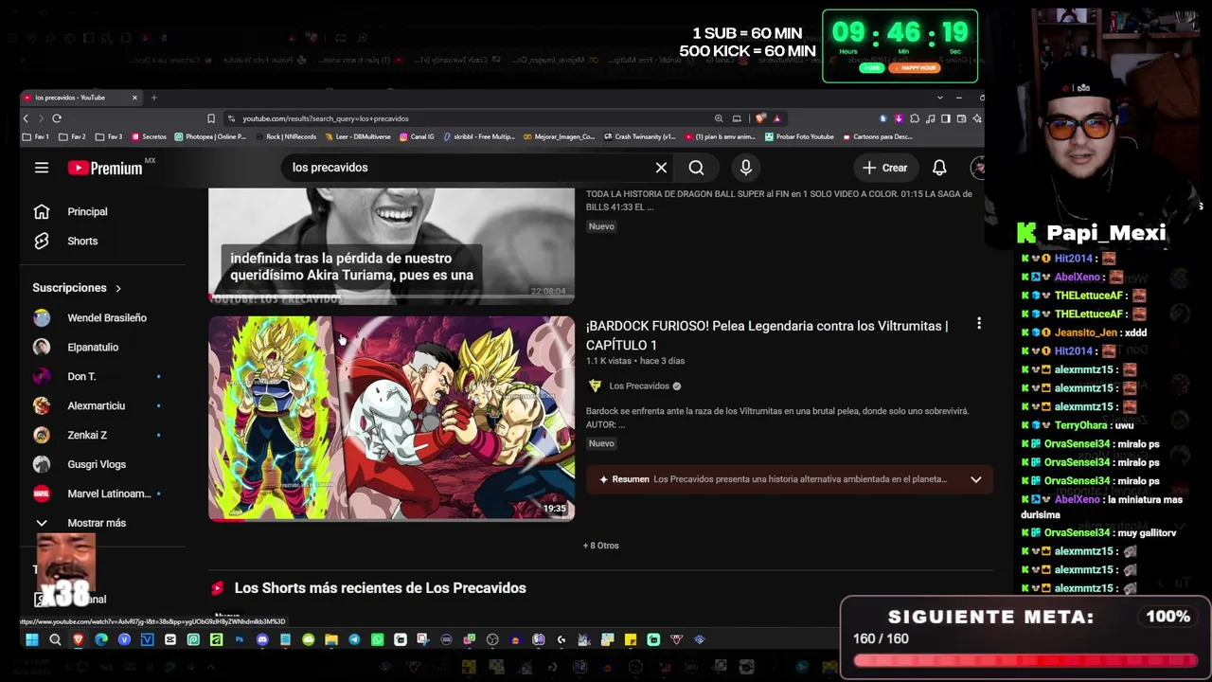Image resolution: width=1212 pixels, height=682 pixels.
Task: Open the account avatar menu
Action: 979,168
